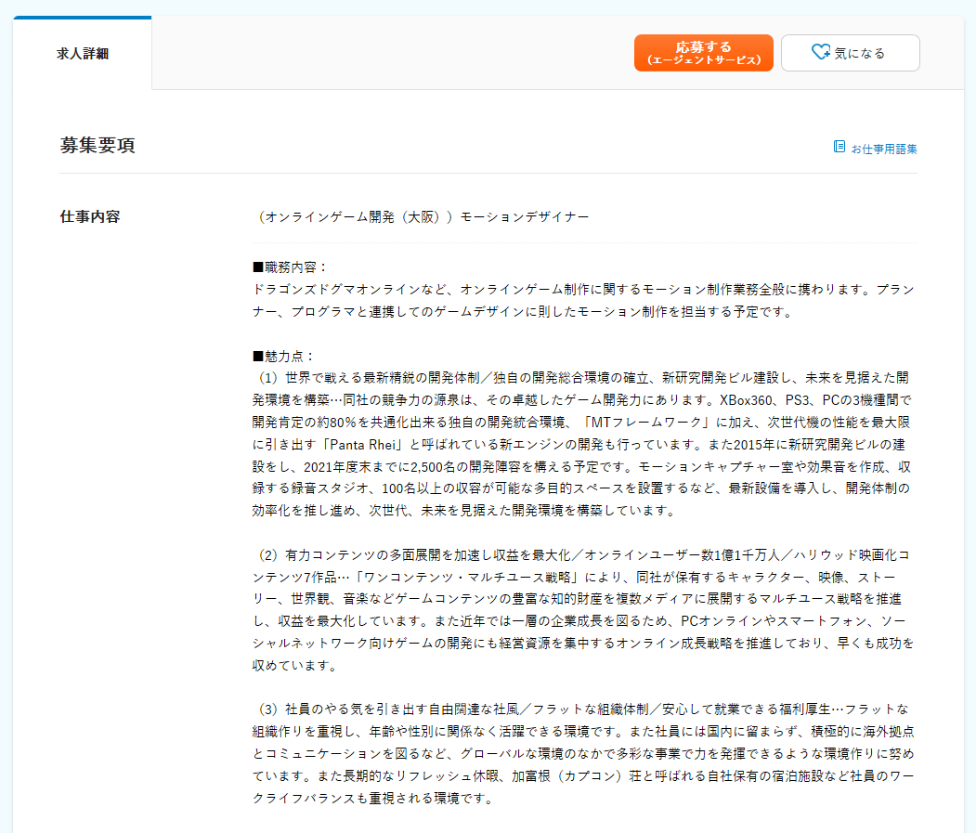976x833 pixels.
Task: Click the line starting クライフバランスも重視
Action: coord(373,798)
